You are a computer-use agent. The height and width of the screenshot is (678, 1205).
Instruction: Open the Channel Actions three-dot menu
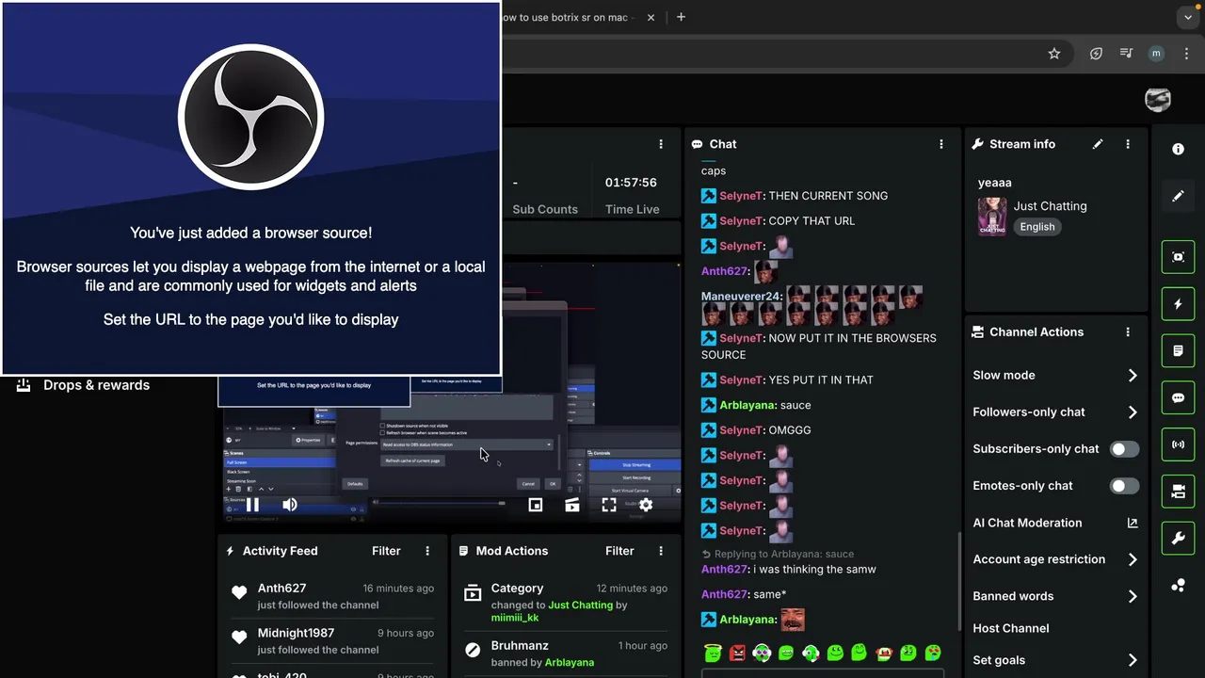[x=1128, y=332]
